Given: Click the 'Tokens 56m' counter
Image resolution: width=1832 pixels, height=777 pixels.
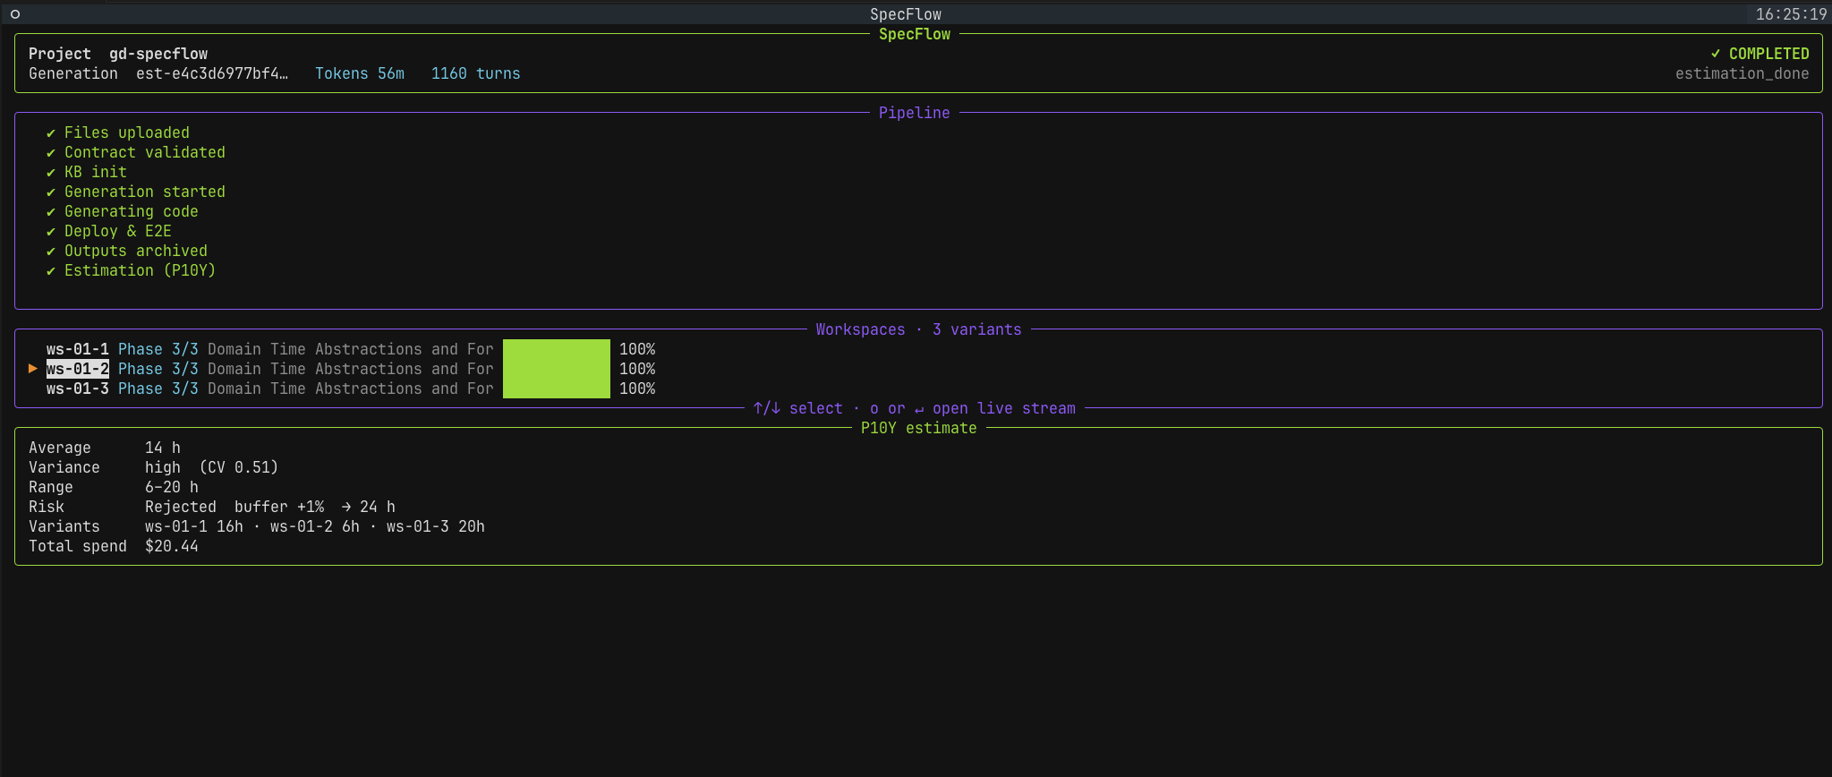Looking at the screenshot, I should pyautogui.click(x=360, y=73).
